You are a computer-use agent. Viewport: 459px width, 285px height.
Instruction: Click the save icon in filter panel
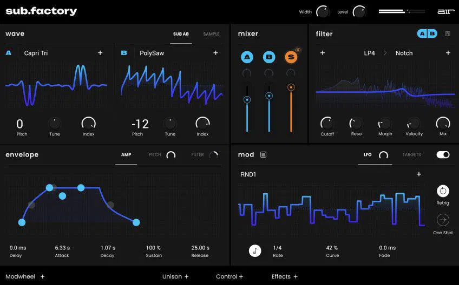click(448, 33)
